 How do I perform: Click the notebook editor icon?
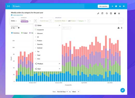tap(115, 13)
